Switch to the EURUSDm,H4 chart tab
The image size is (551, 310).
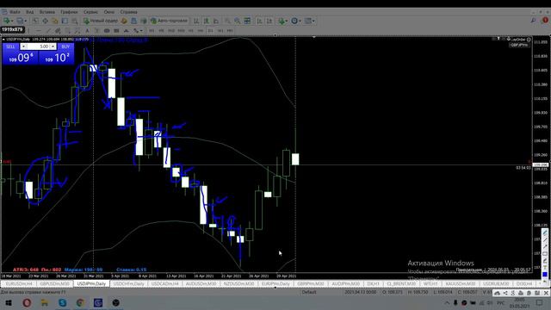[19, 283]
